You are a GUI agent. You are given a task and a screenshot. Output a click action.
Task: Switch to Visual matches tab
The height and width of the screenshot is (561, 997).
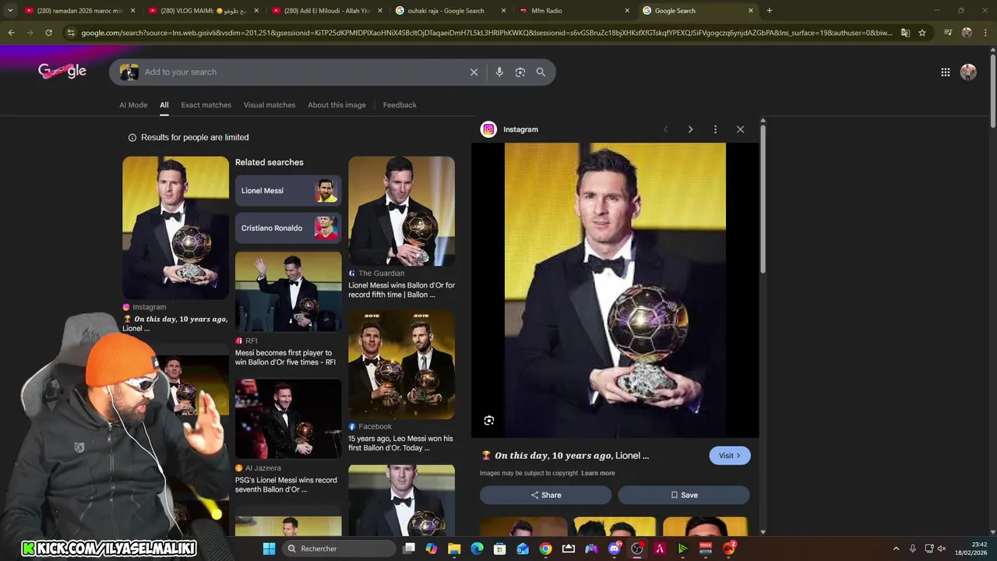point(270,105)
